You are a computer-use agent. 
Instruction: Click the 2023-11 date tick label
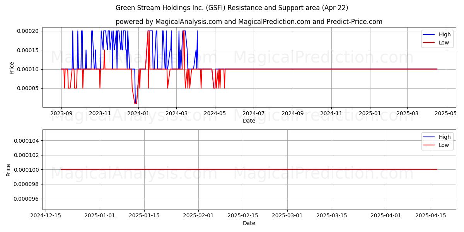coord(100,114)
